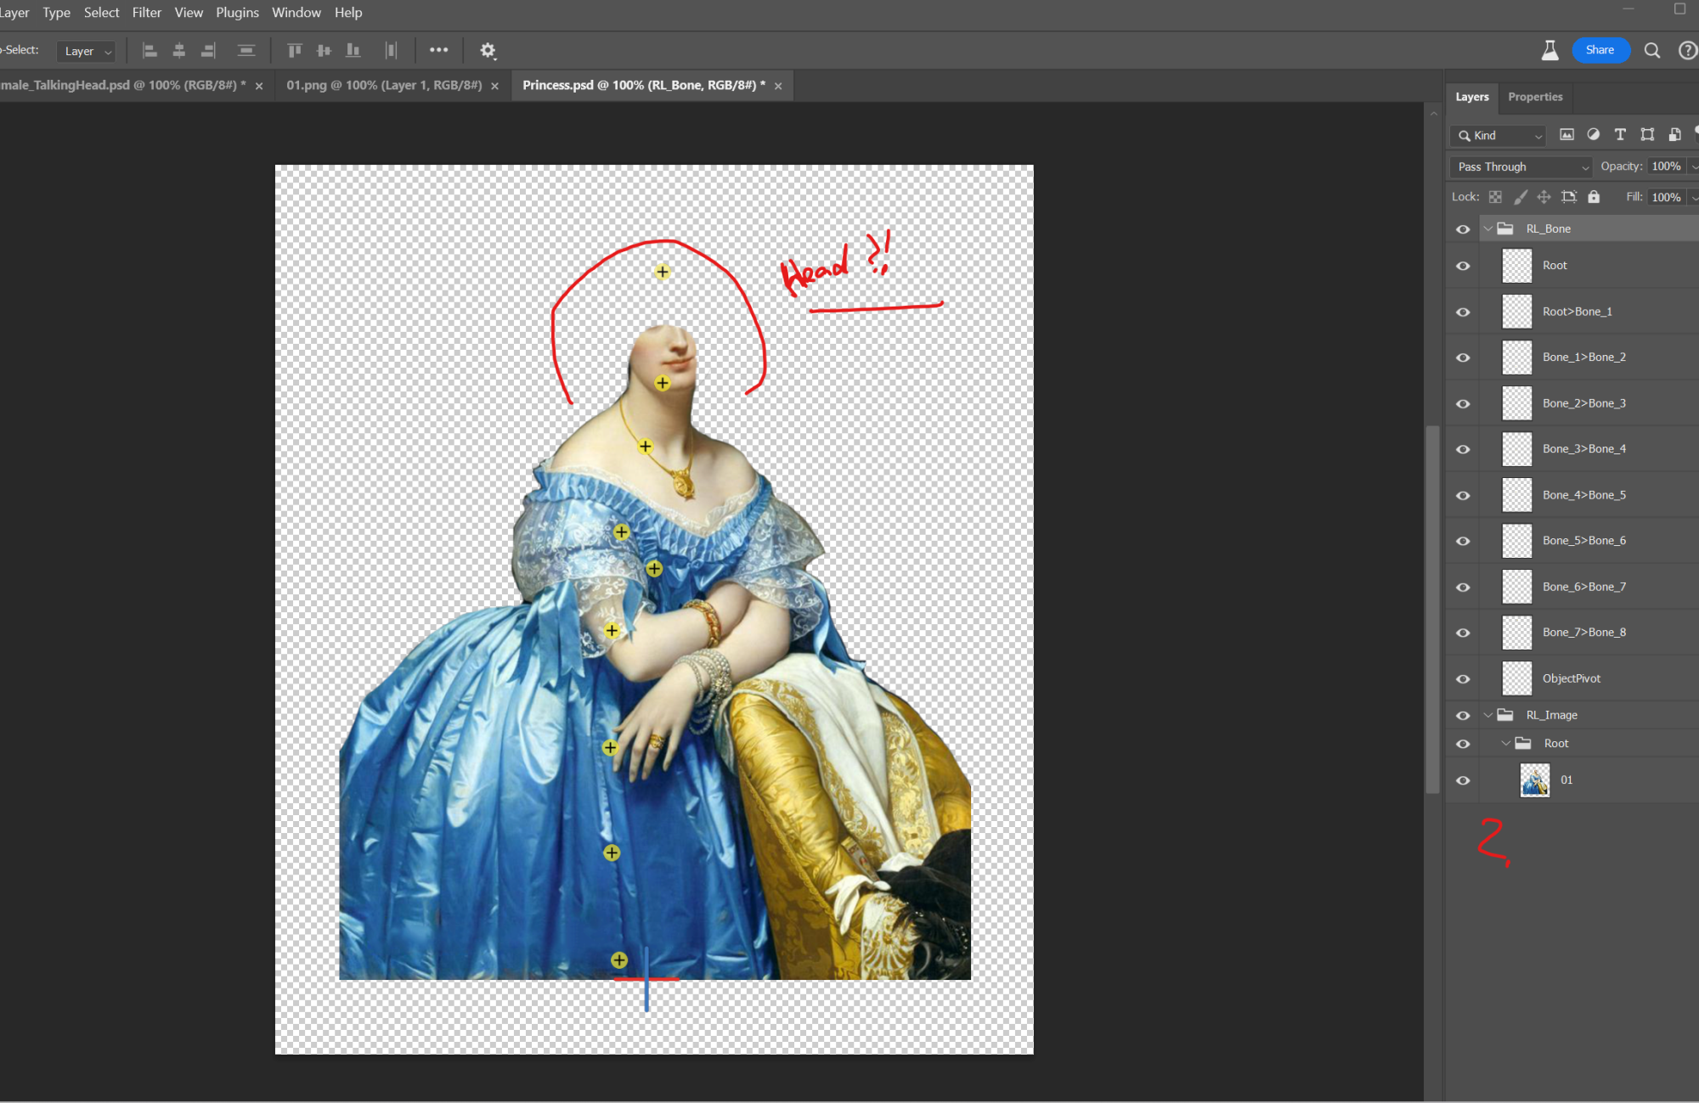Open the Pass Through blend mode dropdown
This screenshot has height=1103, width=1699.
(x=1521, y=167)
